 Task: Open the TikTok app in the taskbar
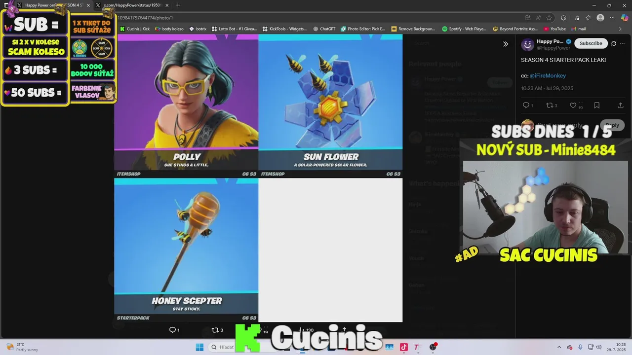(404, 347)
